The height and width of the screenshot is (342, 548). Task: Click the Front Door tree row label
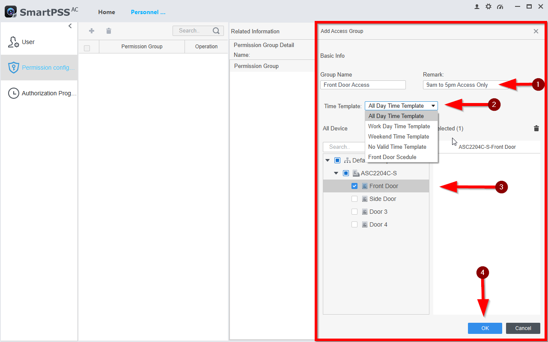tap(384, 186)
